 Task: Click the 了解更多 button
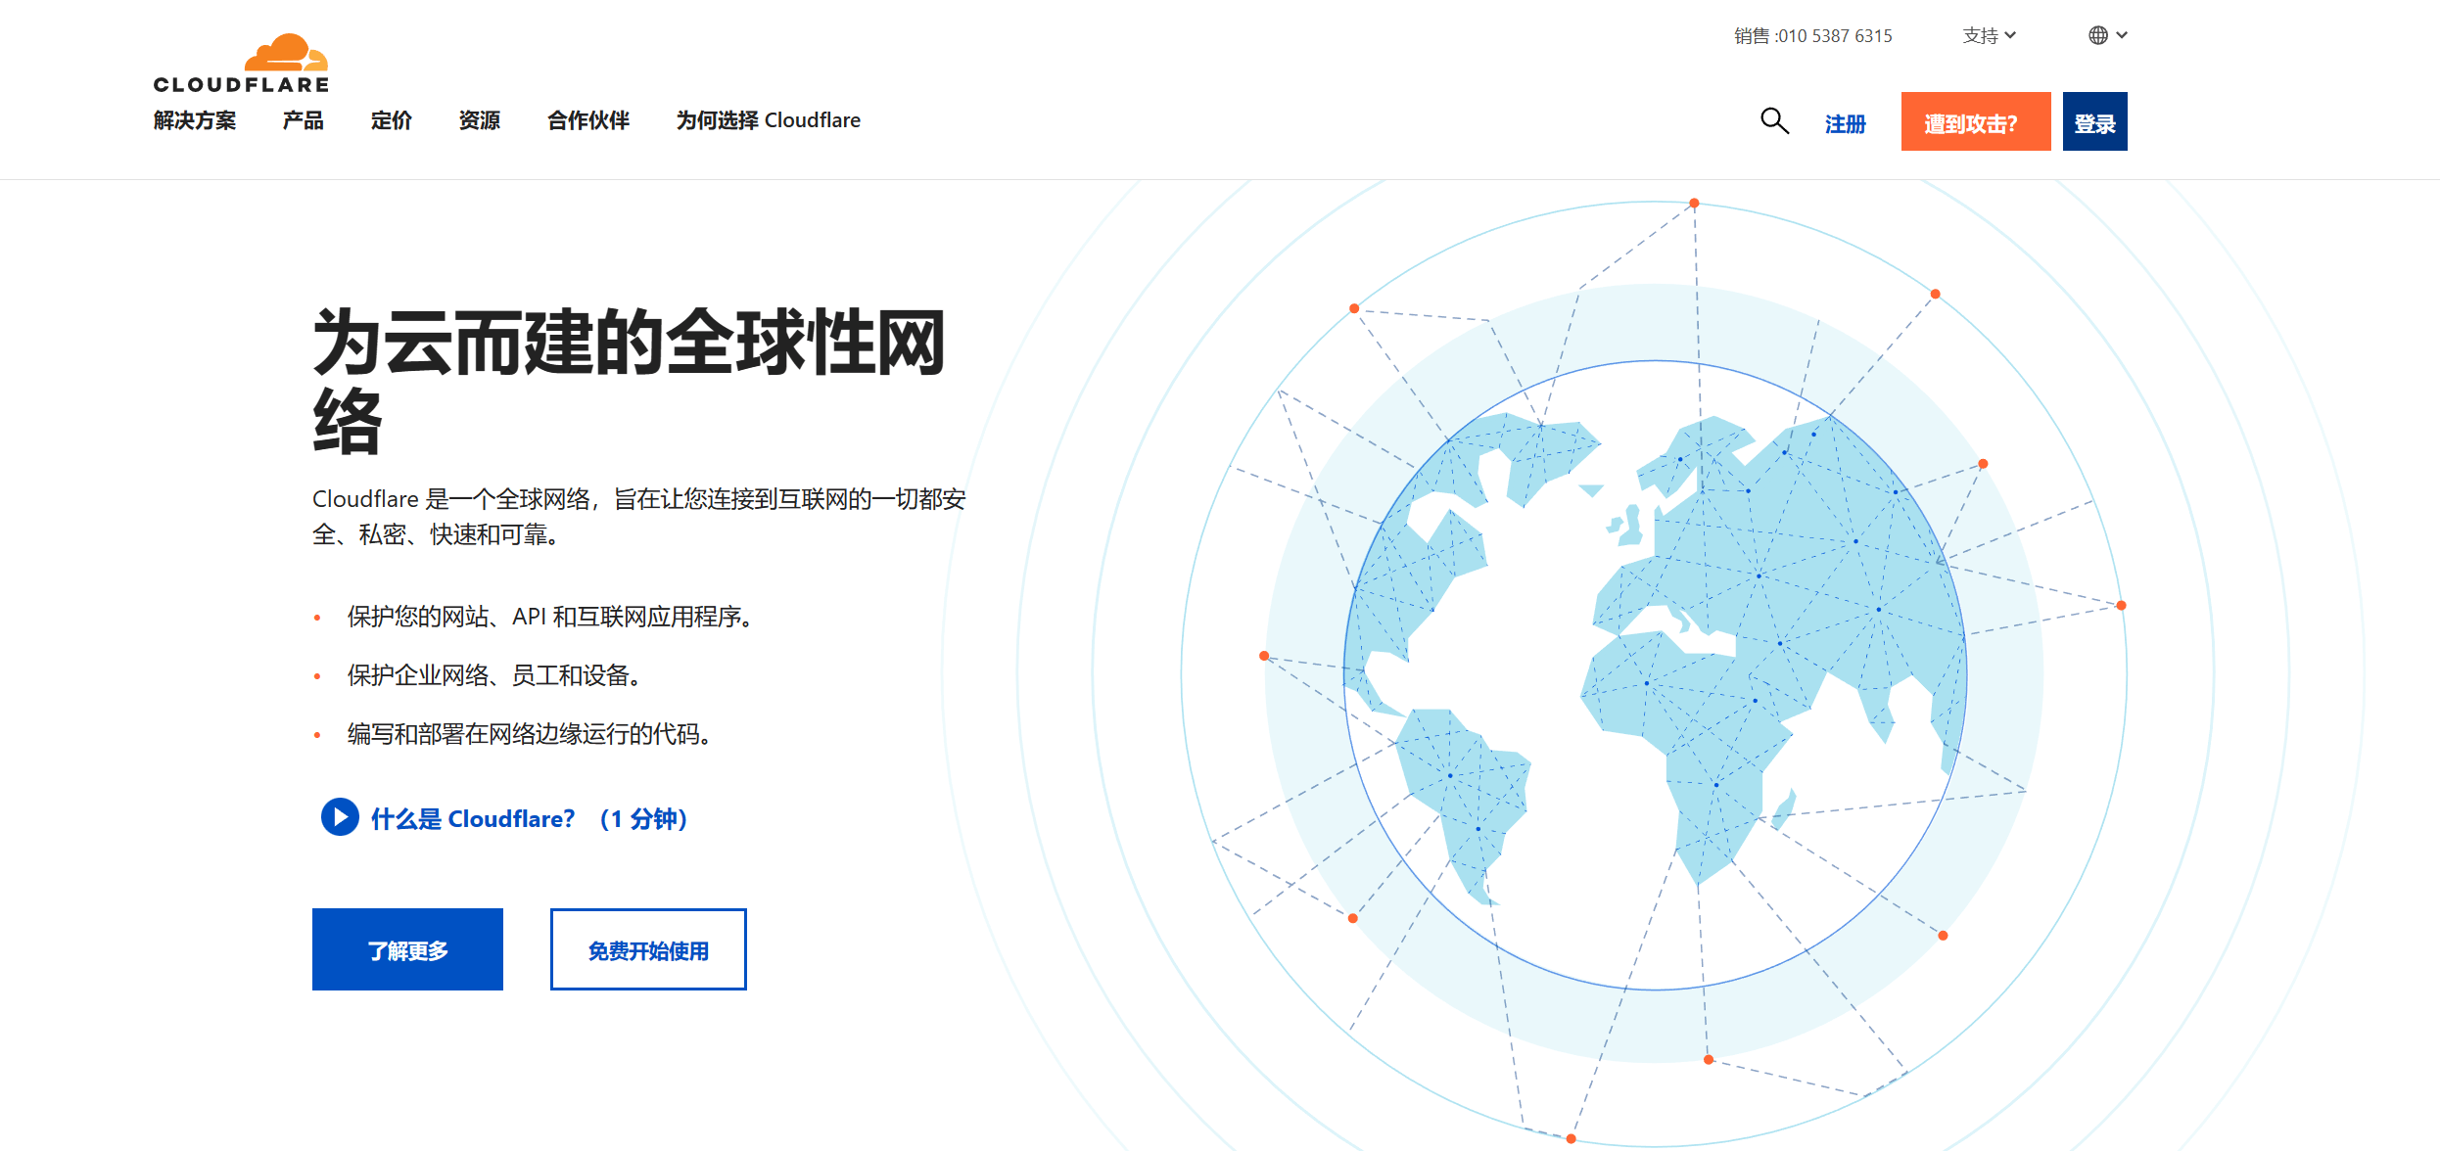(x=407, y=948)
